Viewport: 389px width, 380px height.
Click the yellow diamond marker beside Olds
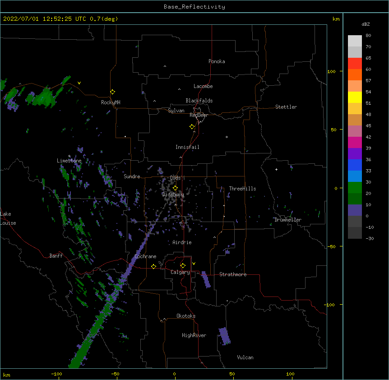175,188
